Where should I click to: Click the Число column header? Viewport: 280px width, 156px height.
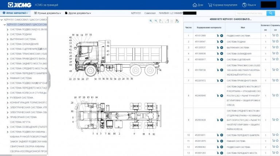pyautogui.click(x=188, y=28)
